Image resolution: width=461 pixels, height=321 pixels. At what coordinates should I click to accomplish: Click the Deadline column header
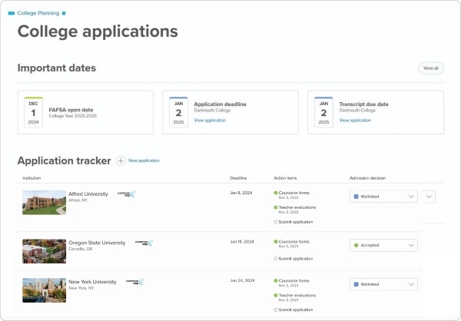238,178
